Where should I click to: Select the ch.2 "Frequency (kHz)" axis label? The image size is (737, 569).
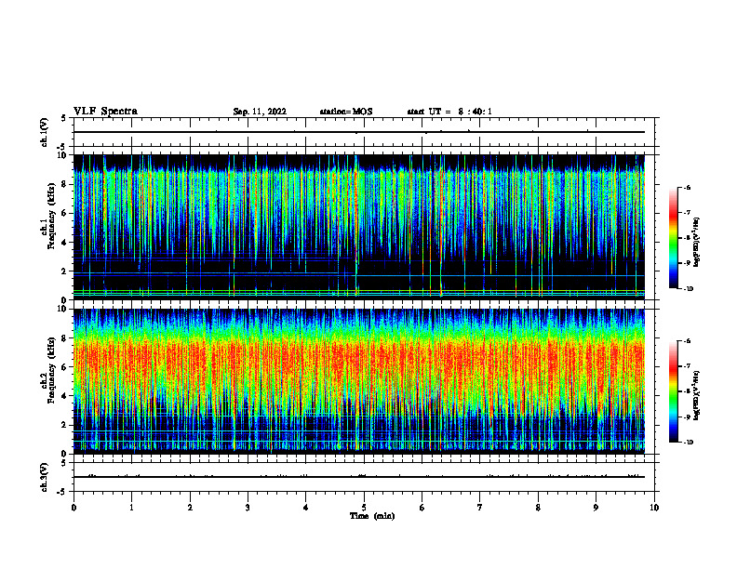click(51, 369)
